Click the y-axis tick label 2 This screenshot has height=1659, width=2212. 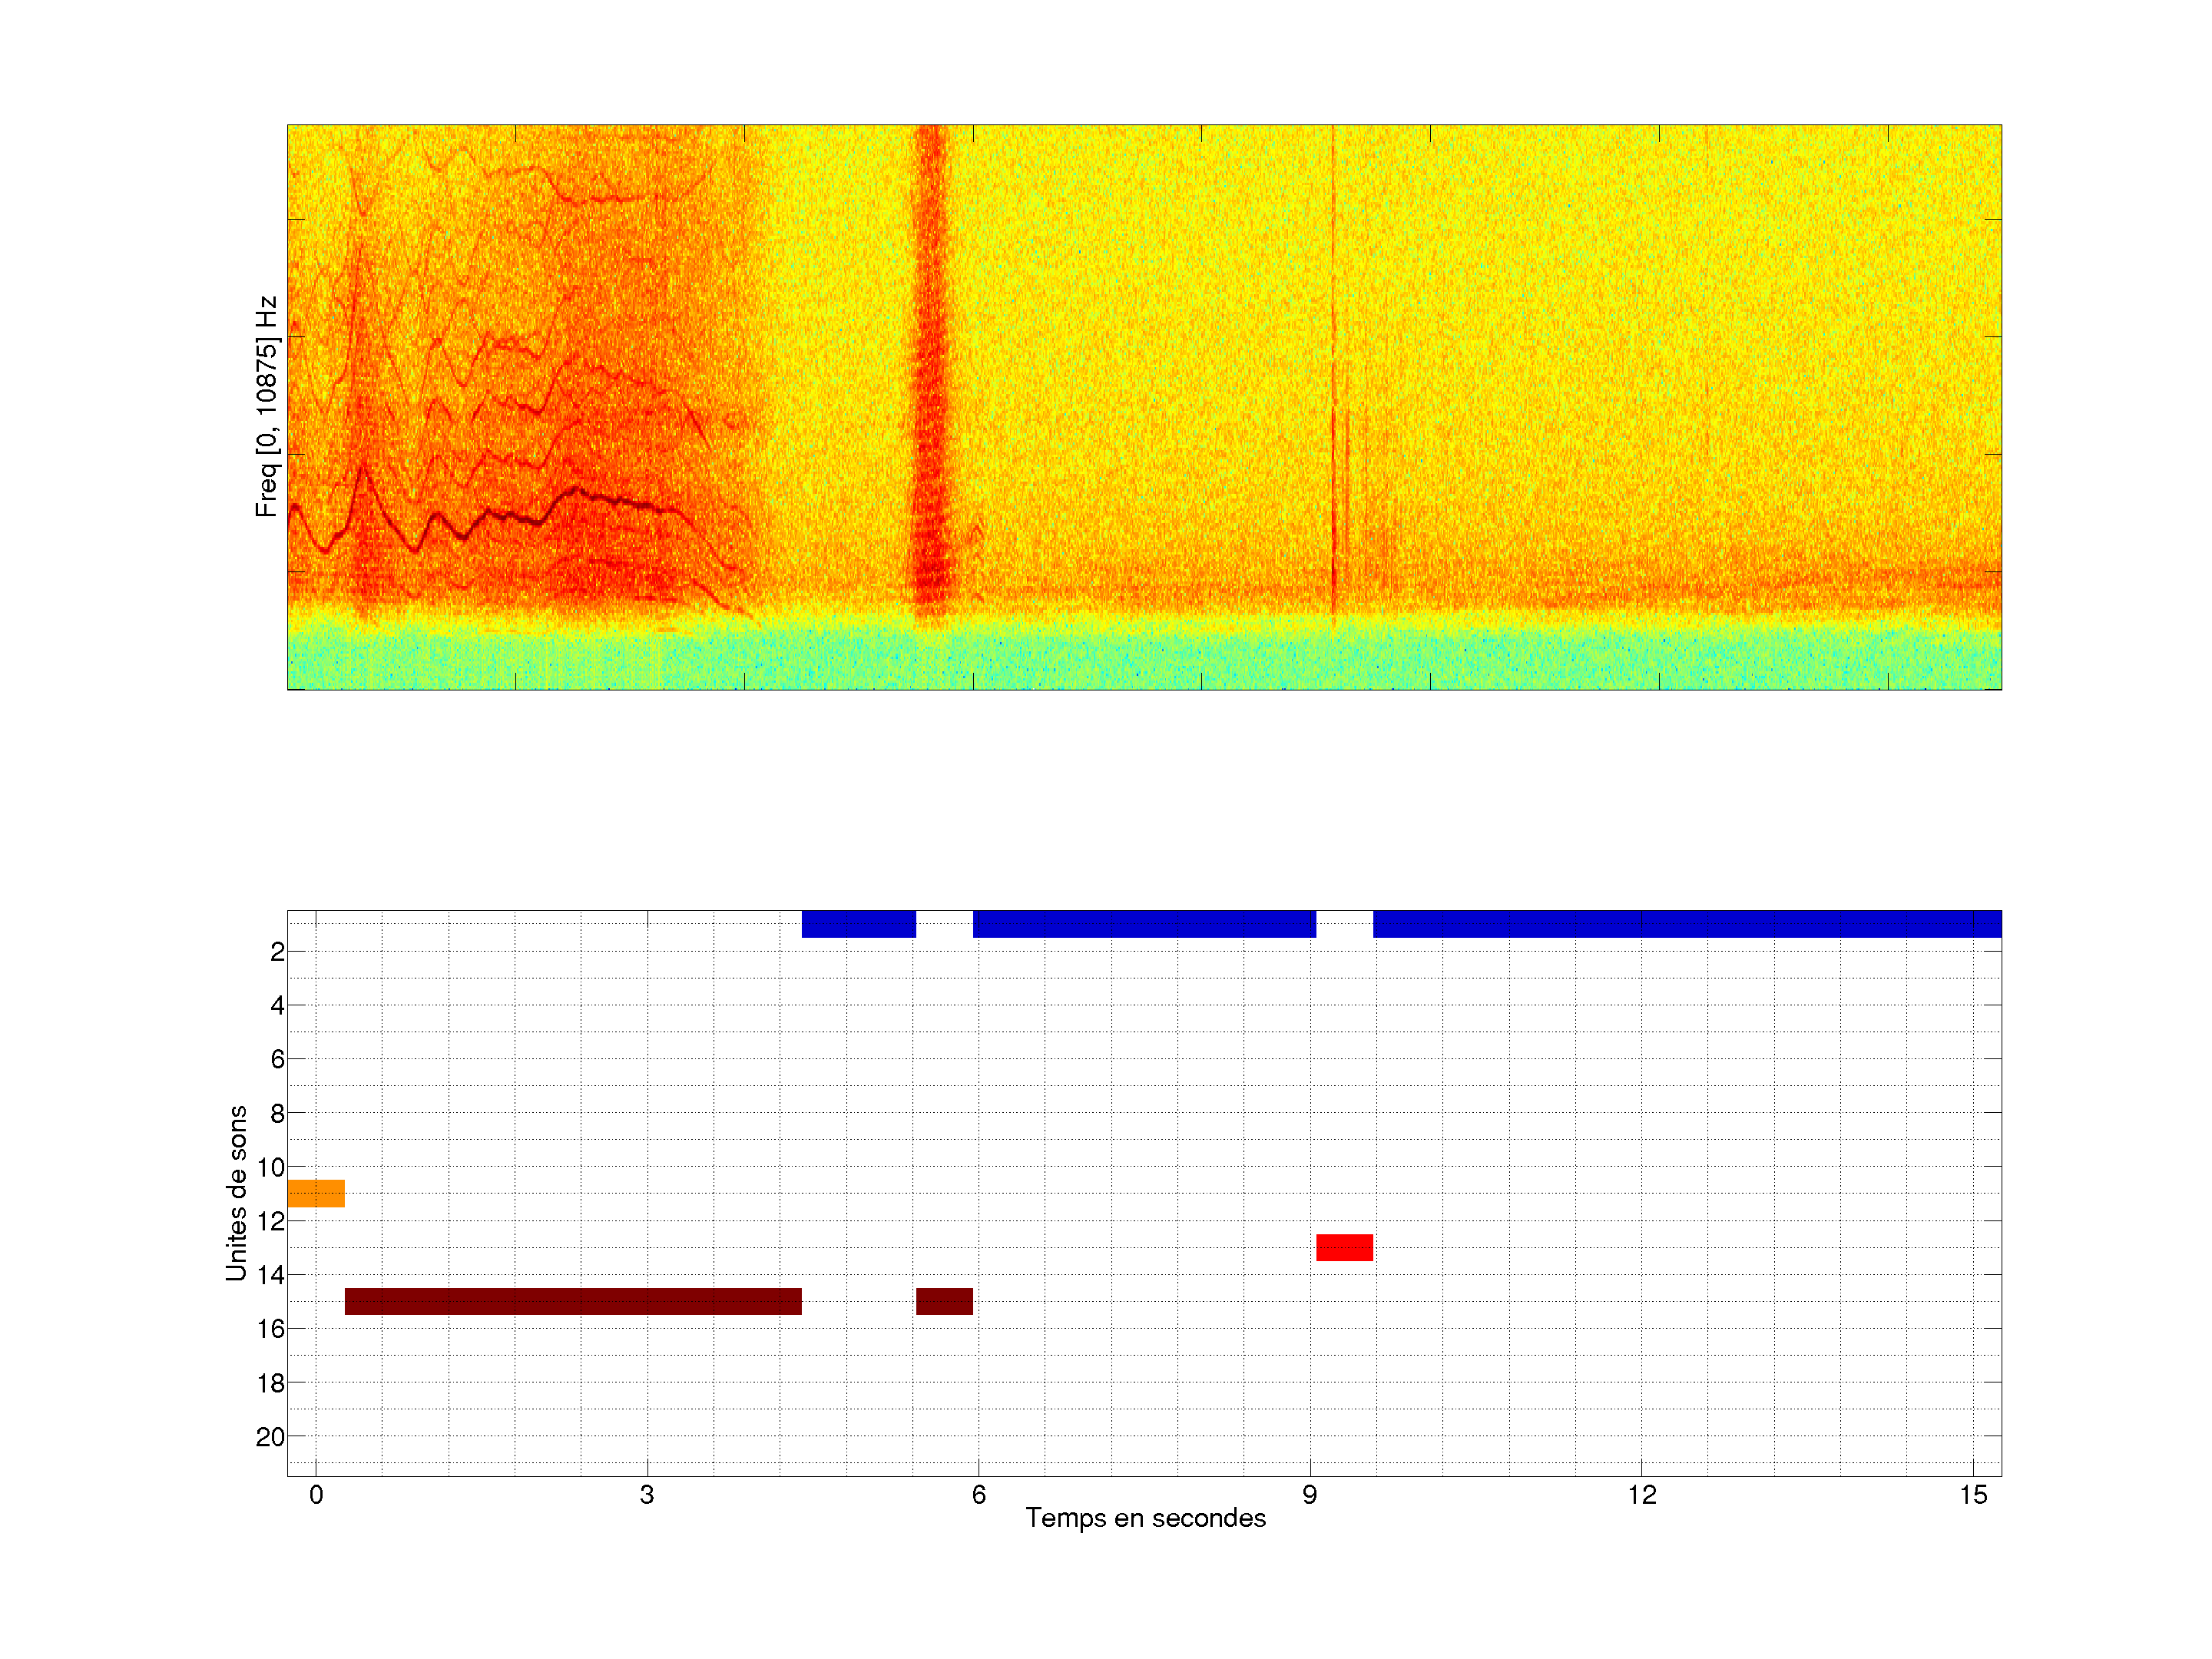(x=277, y=952)
